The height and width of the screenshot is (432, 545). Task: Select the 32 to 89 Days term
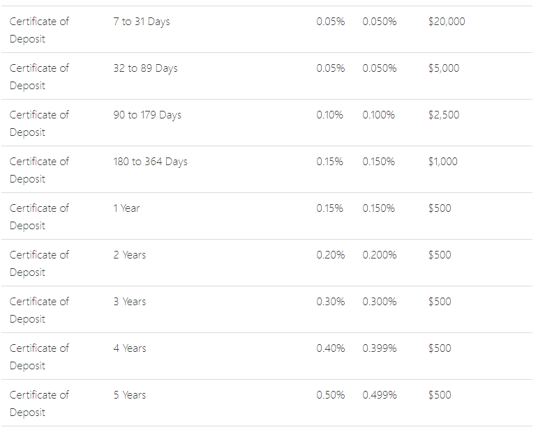145,68
